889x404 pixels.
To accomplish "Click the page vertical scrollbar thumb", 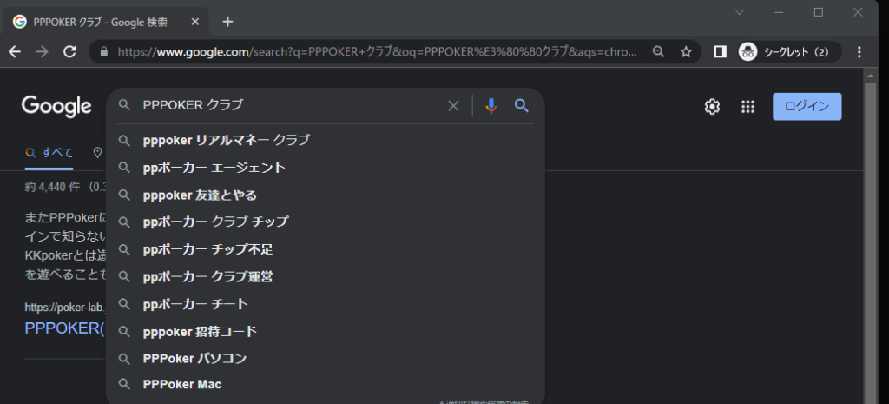I will 870,243.
